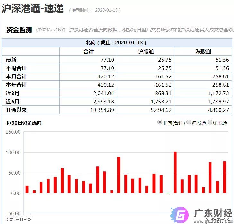Image resolution: width=234 pixels, height=224 pixels.
Task: Click the 25.75 value in 最新 row
Action: (165, 60)
